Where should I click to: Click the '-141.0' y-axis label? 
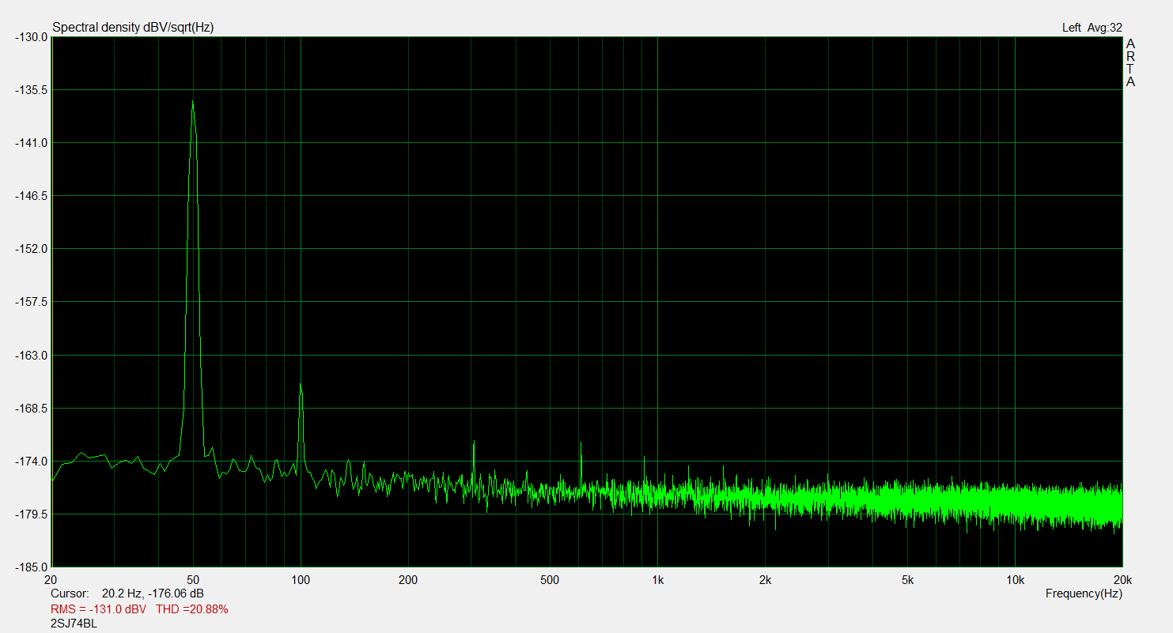click(x=31, y=143)
